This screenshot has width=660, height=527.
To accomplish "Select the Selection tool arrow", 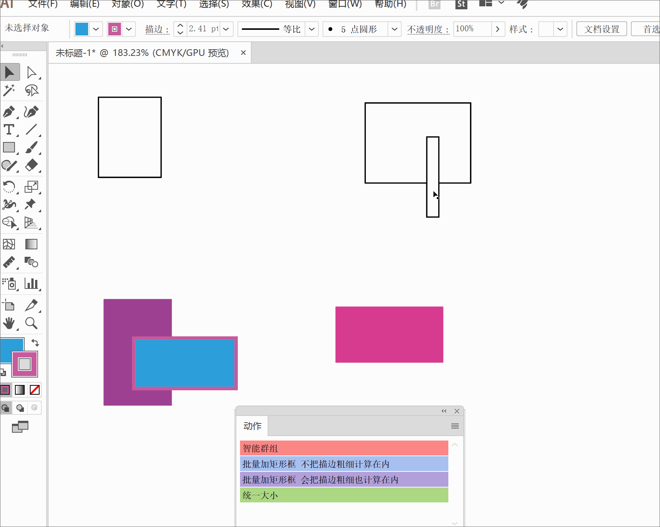I will point(10,72).
